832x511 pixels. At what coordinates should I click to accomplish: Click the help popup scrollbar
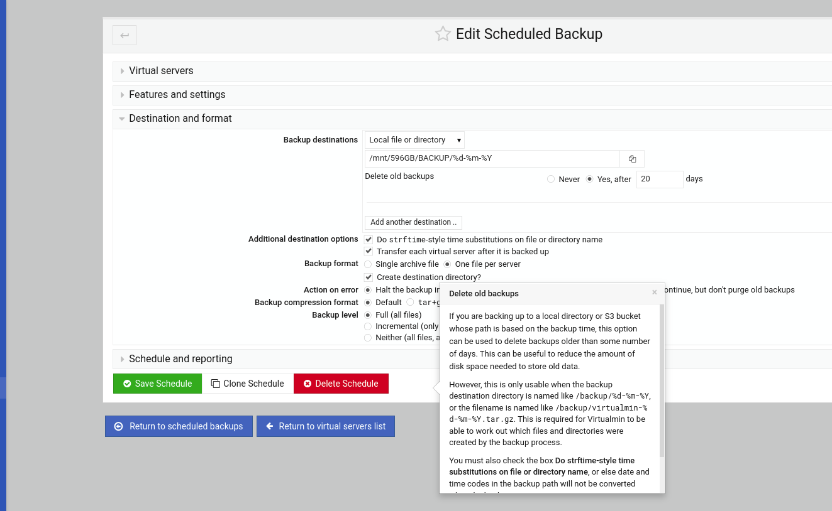click(x=662, y=380)
